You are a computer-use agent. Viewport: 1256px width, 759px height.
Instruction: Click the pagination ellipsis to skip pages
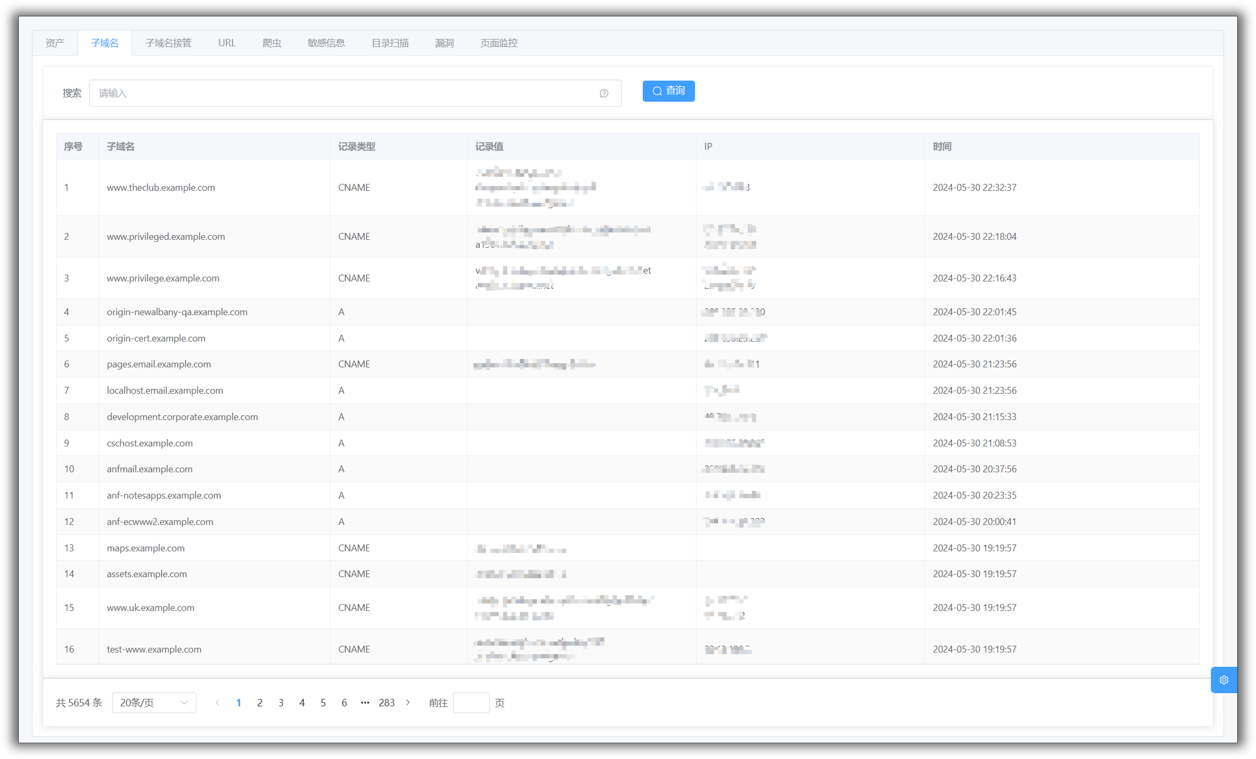365,702
